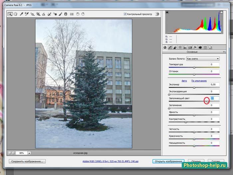Pick the White Balance eyedropper tool

coord(21,14)
